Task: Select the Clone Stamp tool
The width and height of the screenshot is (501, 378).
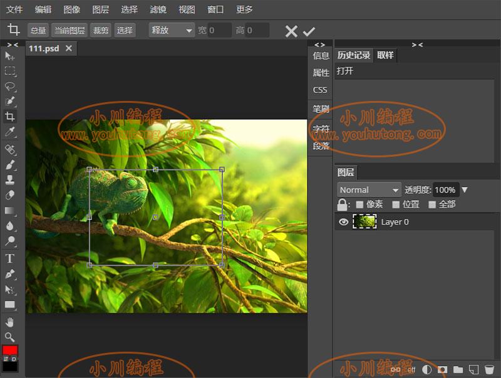Action: tap(9, 180)
